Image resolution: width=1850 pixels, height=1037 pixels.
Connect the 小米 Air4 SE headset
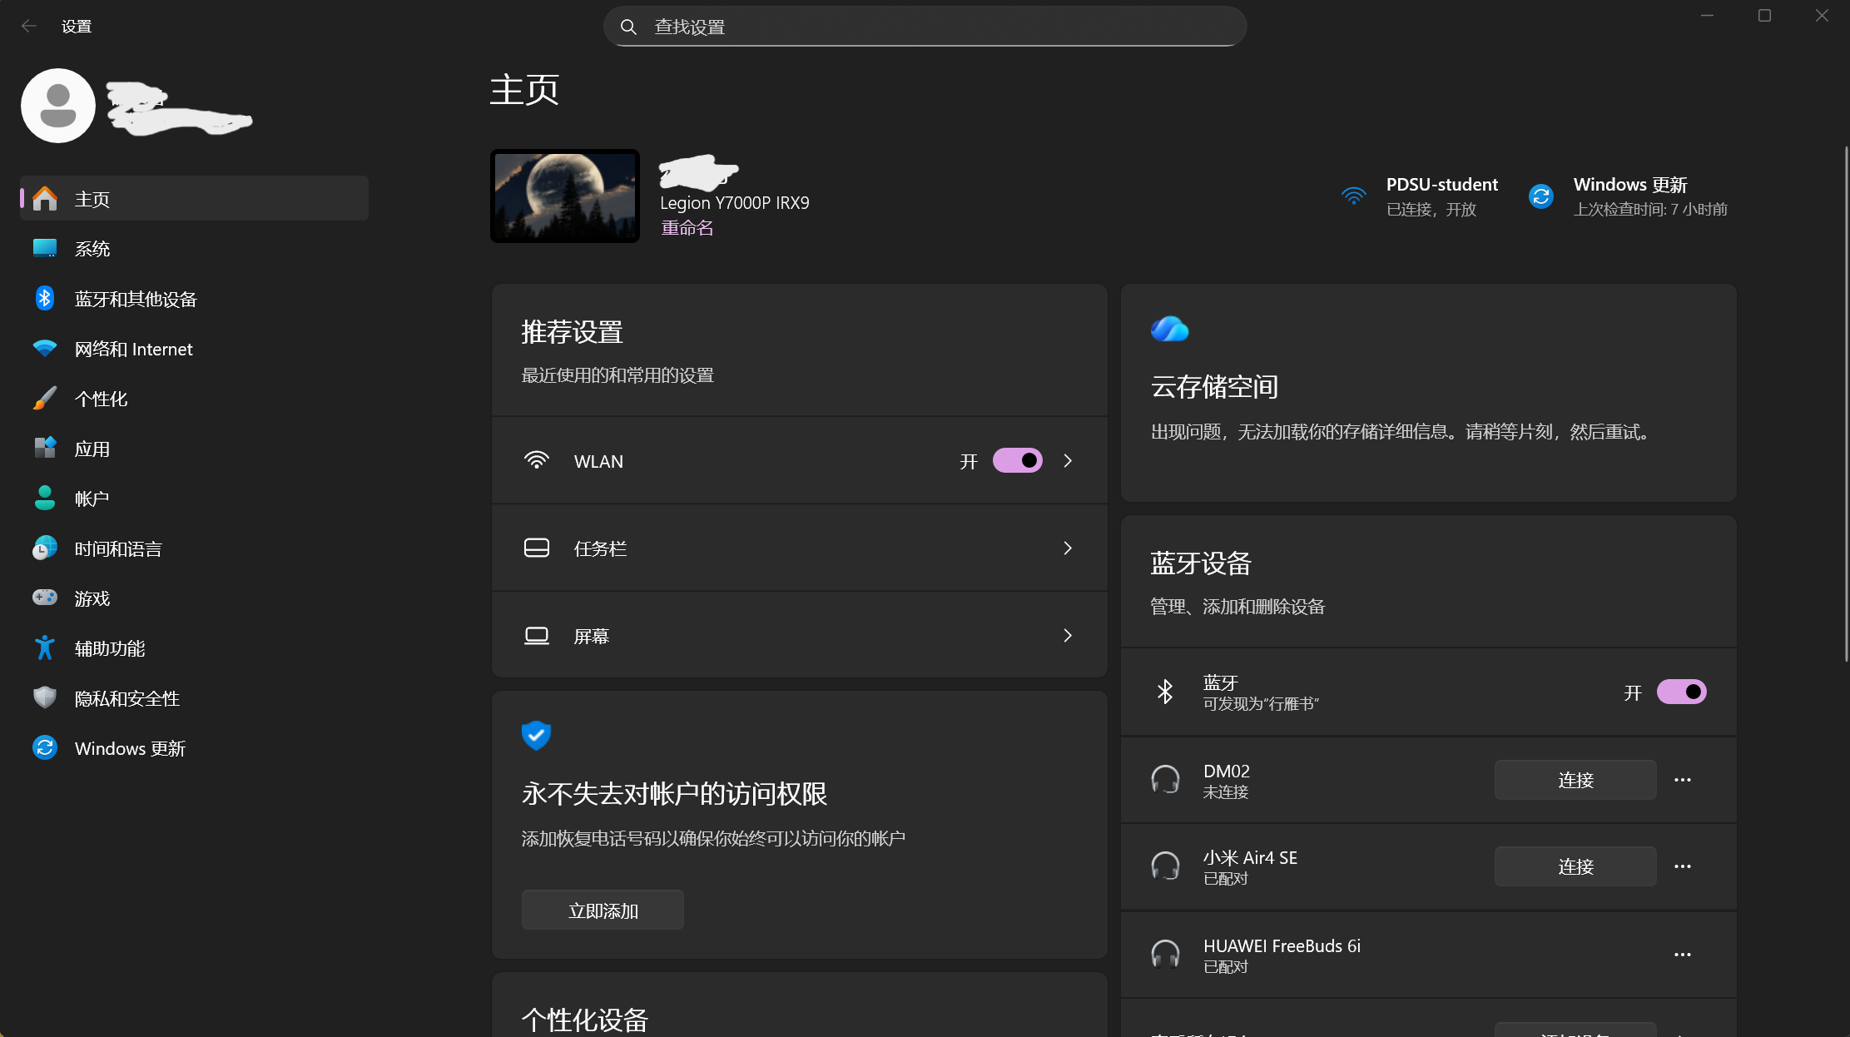pyautogui.click(x=1575, y=866)
